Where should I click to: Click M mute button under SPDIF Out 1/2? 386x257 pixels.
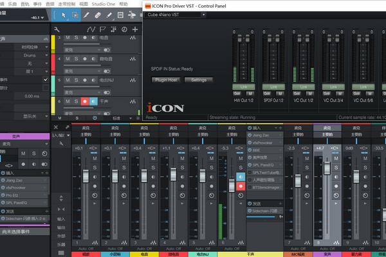[x=280, y=94]
